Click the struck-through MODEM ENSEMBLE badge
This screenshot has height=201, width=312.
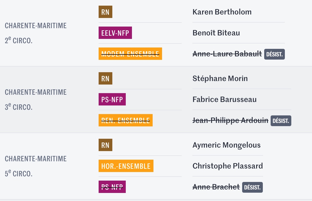[x=130, y=54]
